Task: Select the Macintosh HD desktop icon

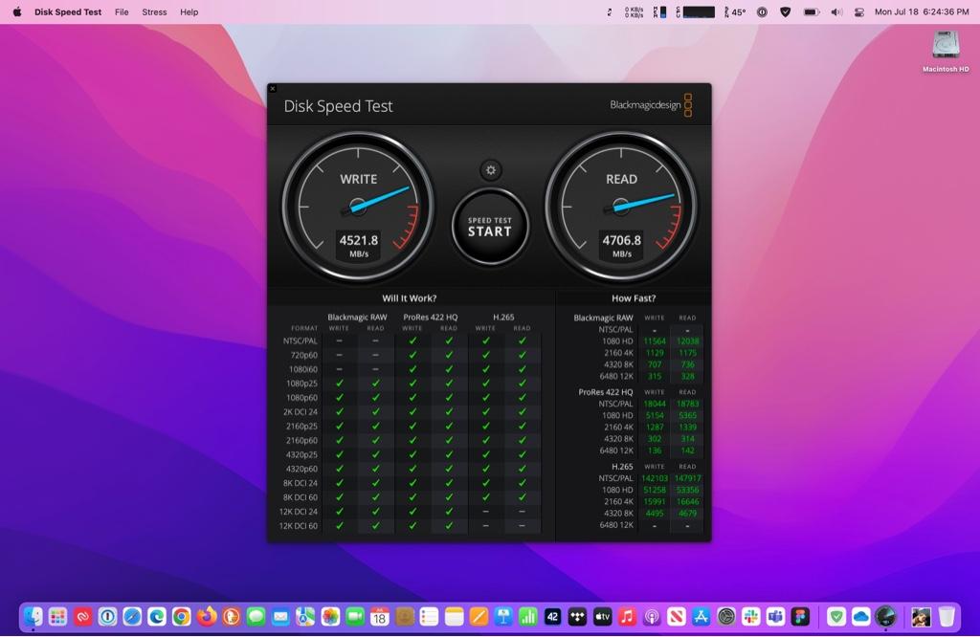Action: pos(946,52)
